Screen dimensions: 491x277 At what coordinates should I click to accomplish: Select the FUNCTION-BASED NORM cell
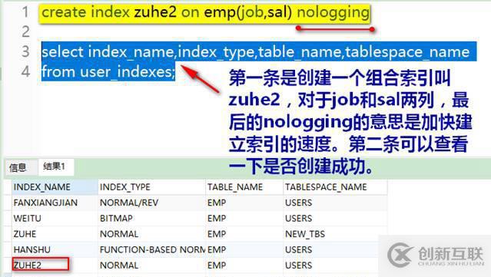tap(151, 249)
